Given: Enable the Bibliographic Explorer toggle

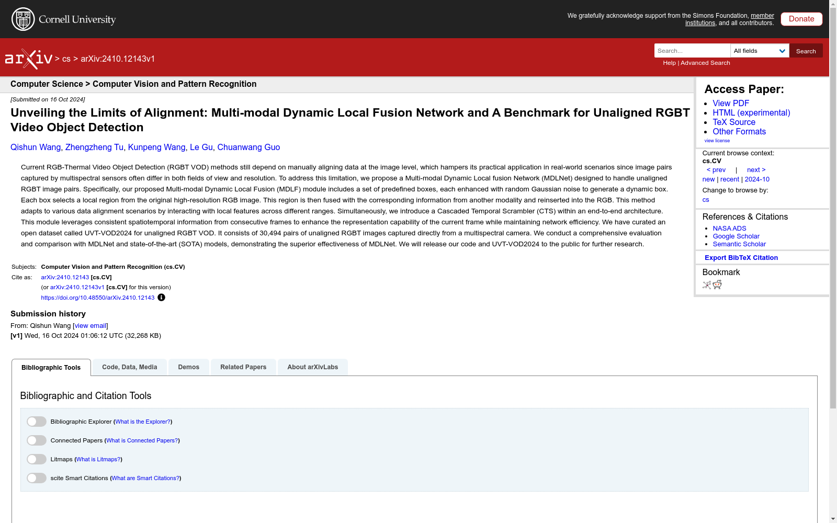Looking at the screenshot, I should tap(37, 422).
